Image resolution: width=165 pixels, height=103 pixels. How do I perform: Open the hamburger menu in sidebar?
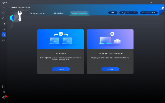4,7
